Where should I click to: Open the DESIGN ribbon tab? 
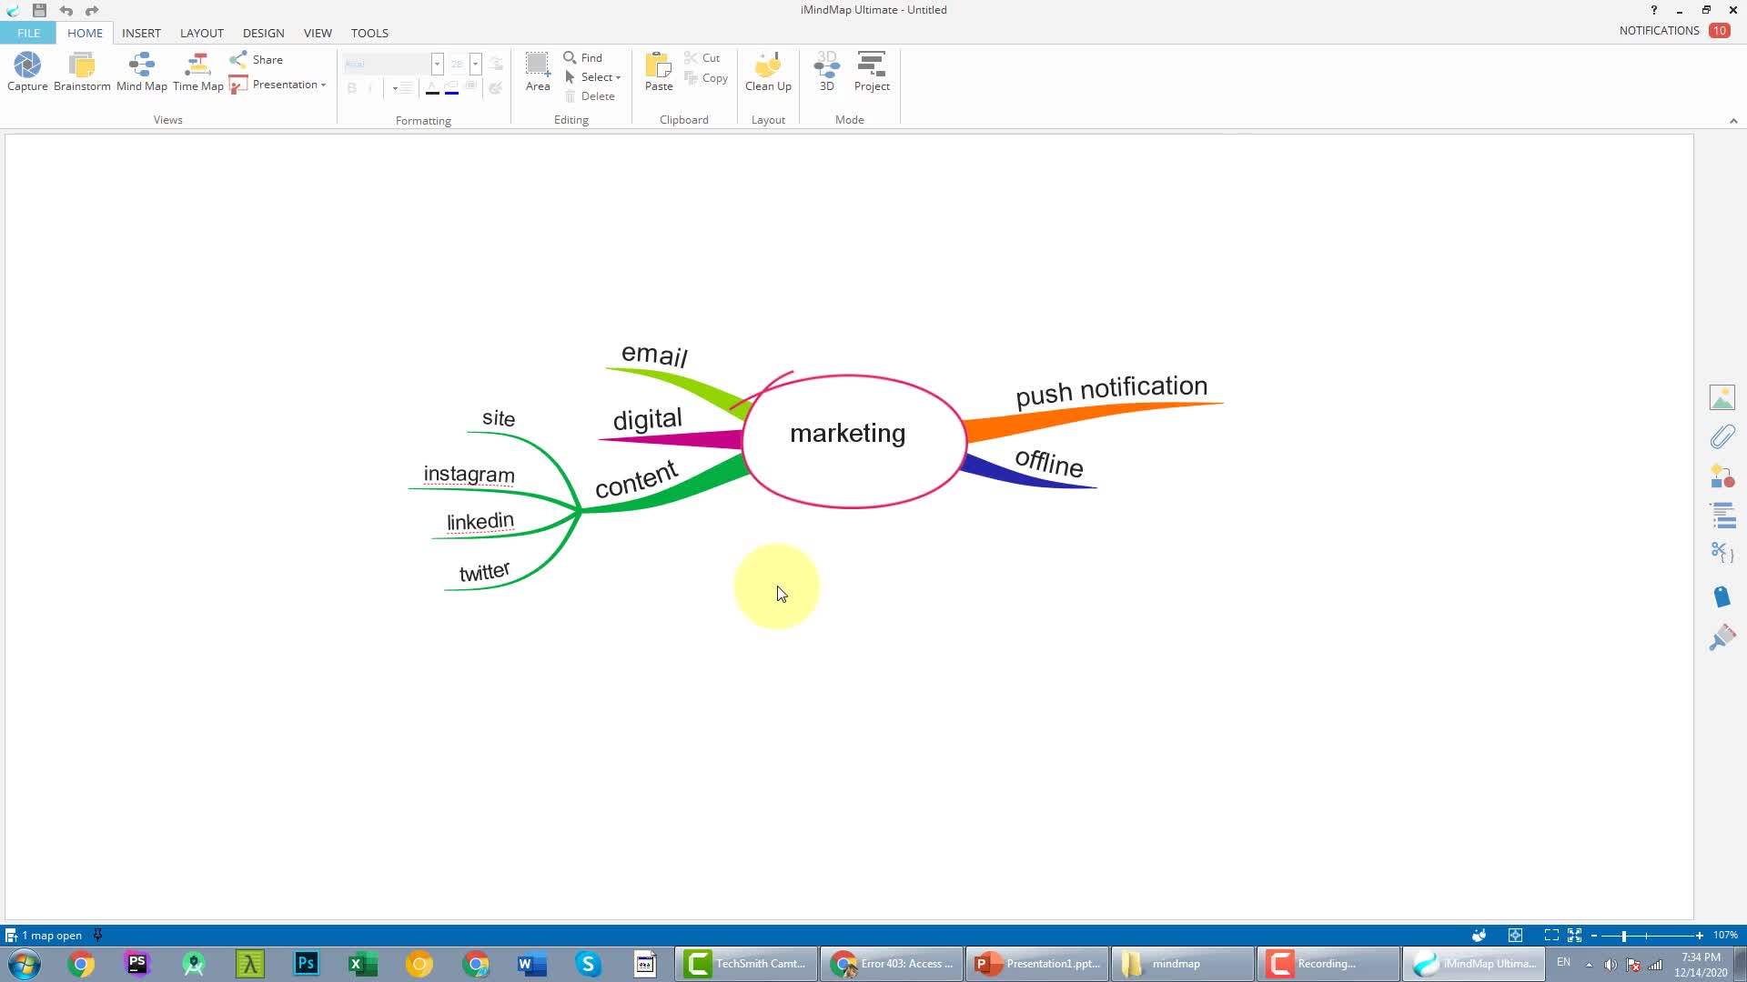(263, 33)
